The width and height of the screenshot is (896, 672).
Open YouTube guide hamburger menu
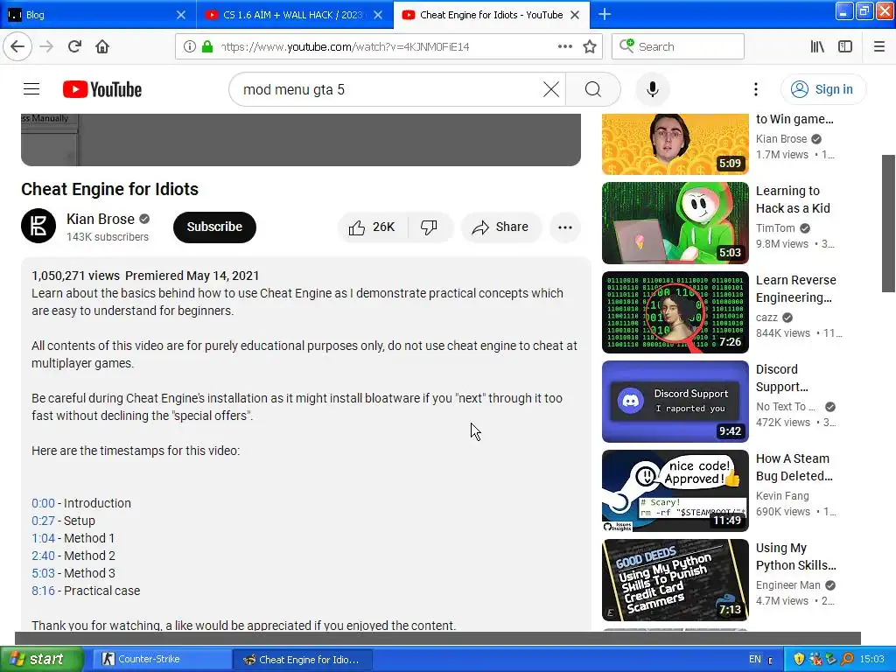[x=31, y=89]
